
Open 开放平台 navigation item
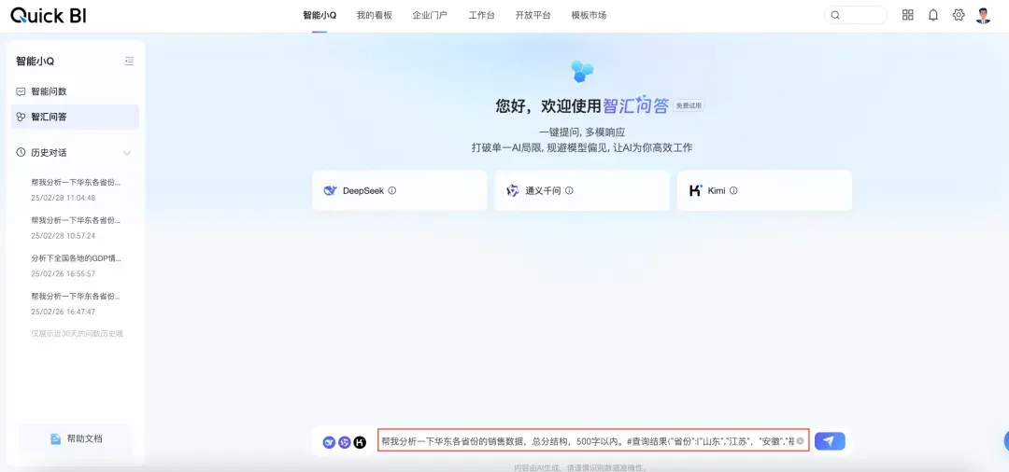point(533,16)
